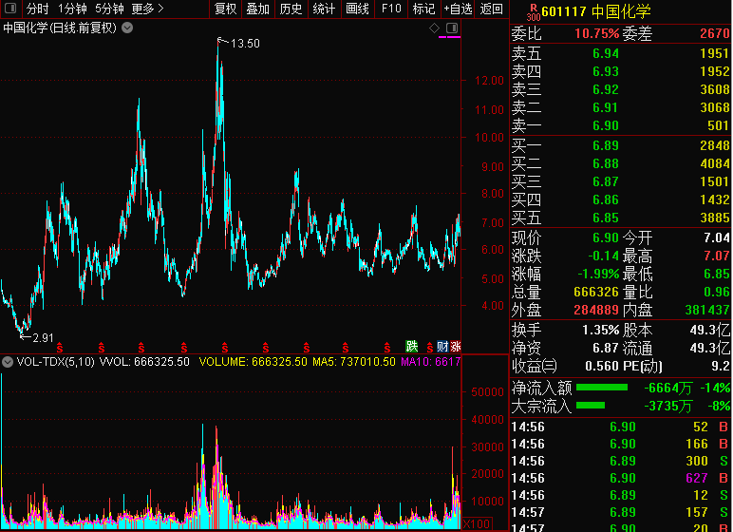
Task: Select the 卖二 6.91 ask row
Action: pos(621,107)
